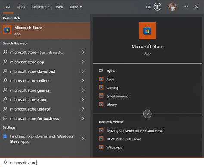The width and height of the screenshot is (204, 167).
Task: Open recently visited iMazing Converter for HEIC and HEVC
Action: click(x=135, y=131)
